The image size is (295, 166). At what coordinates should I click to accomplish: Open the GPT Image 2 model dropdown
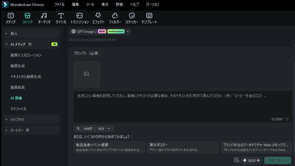coord(127,31)
